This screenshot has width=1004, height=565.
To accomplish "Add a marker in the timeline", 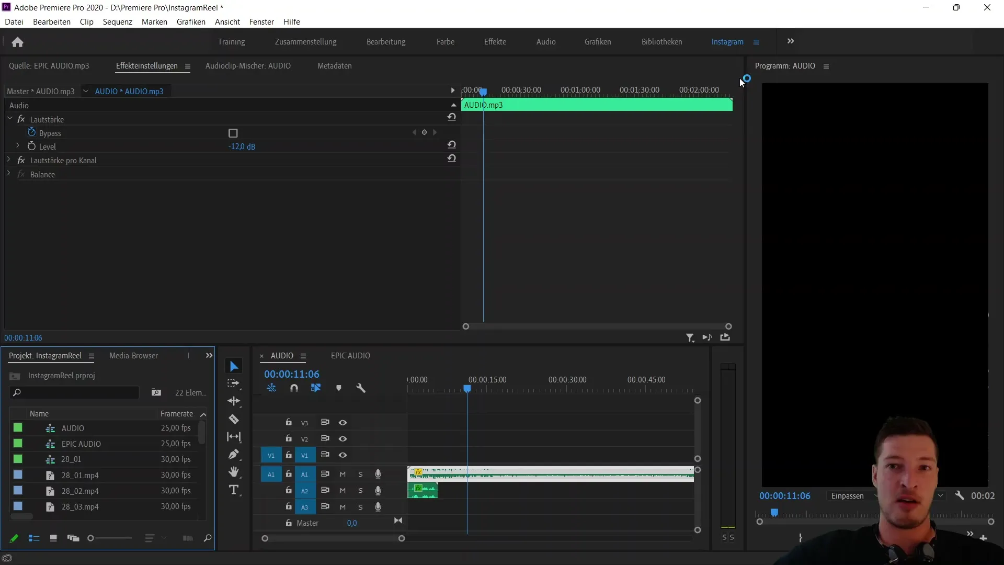I will pos(339,388).
